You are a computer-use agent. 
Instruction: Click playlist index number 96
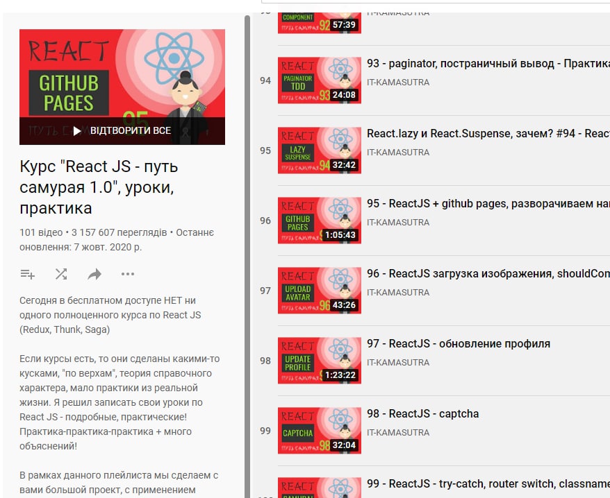(265, 221)
